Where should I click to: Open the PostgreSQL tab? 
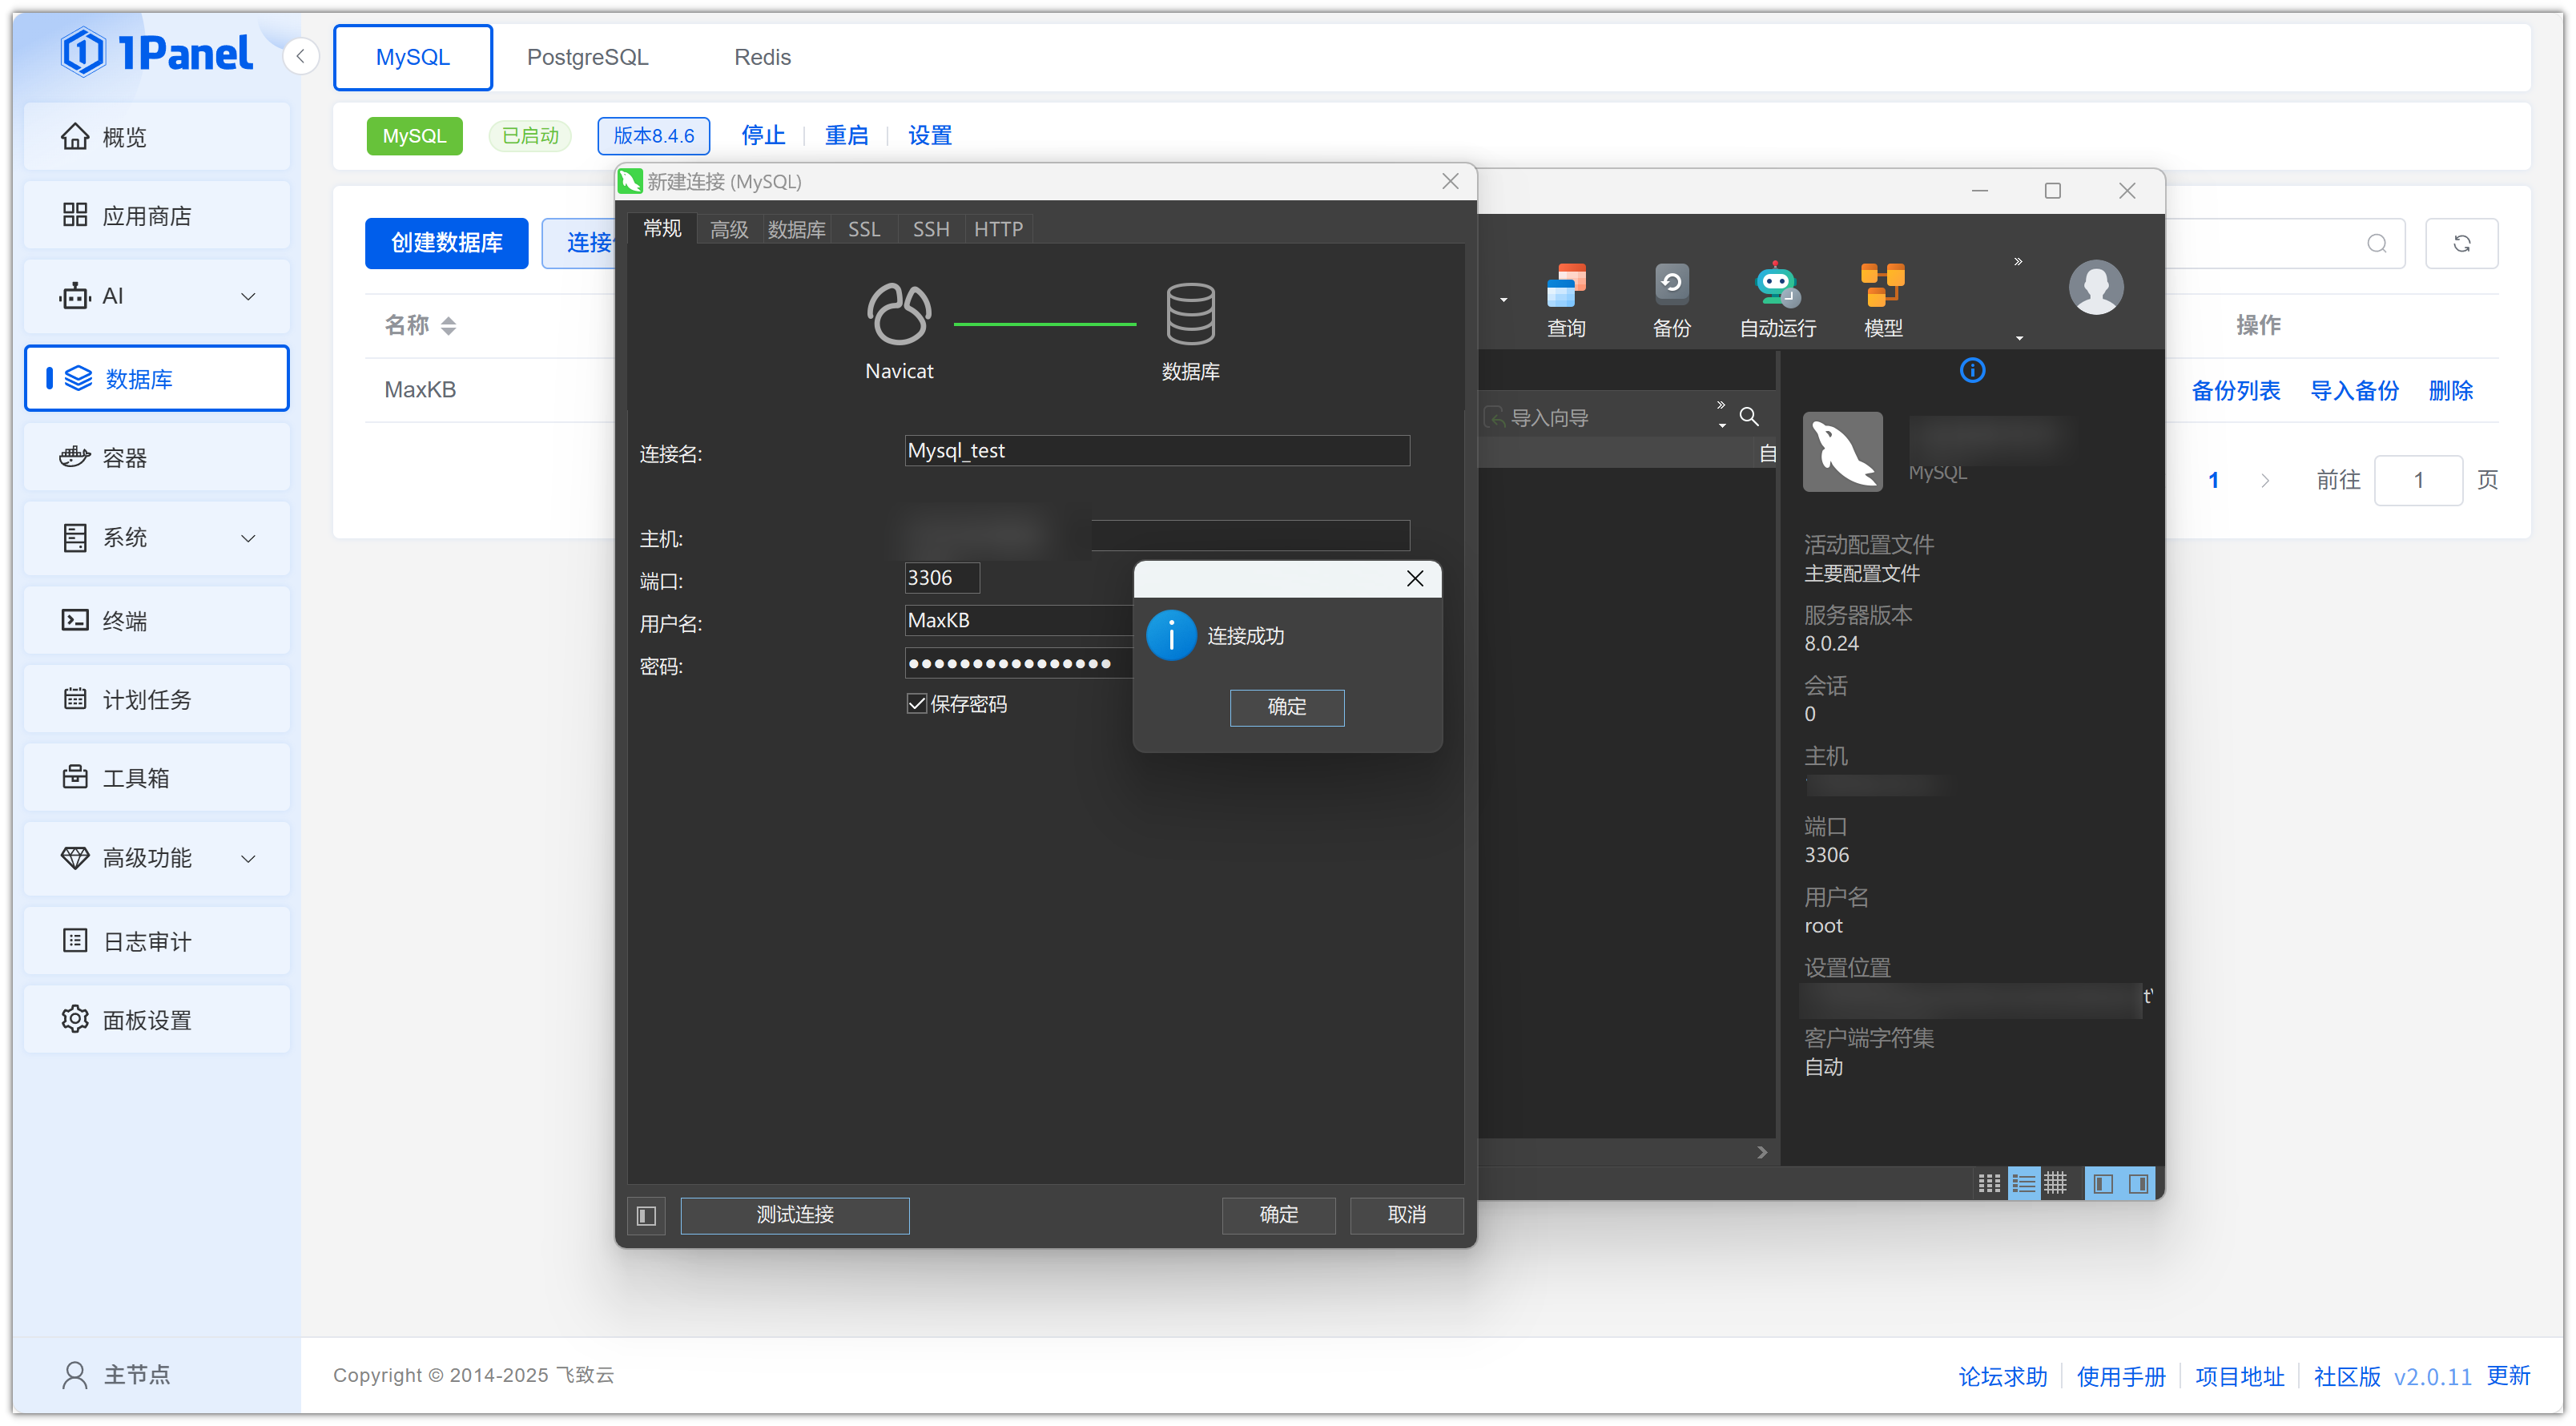[x=587, y=57]
